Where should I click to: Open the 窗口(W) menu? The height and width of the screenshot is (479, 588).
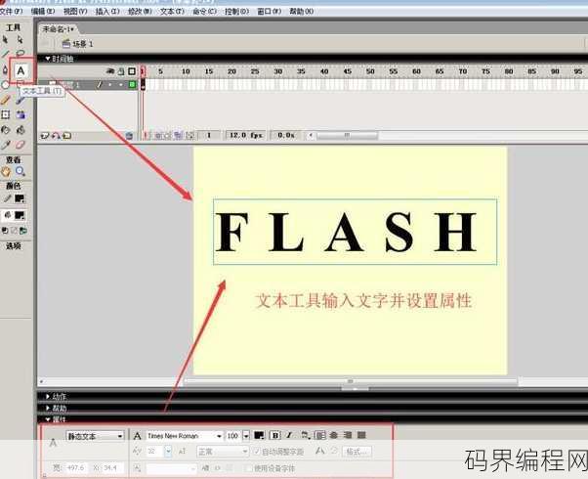point(270,12)
